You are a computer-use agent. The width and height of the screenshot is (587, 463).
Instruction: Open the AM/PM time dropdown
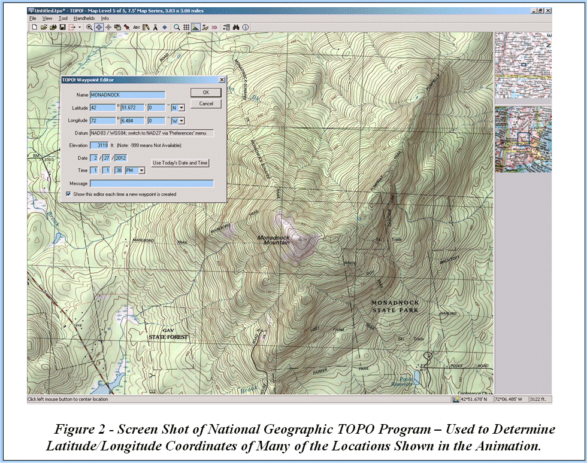(142, 170)
